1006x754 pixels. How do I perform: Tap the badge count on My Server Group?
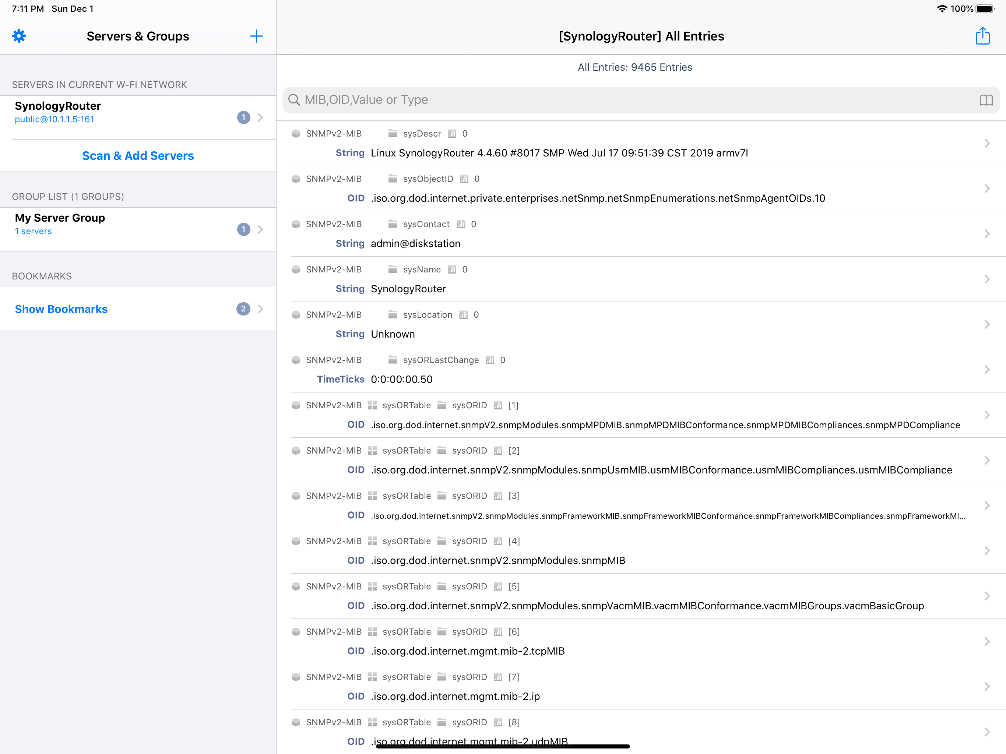click(244, 229)
